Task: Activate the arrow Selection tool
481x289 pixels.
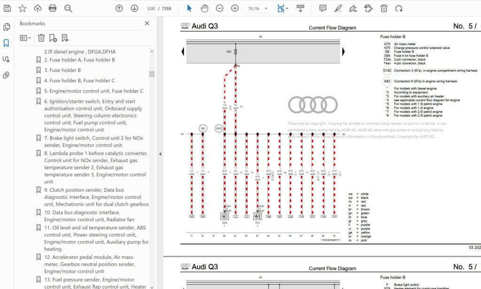Action: pyautogui.click(x=189, y=8)
